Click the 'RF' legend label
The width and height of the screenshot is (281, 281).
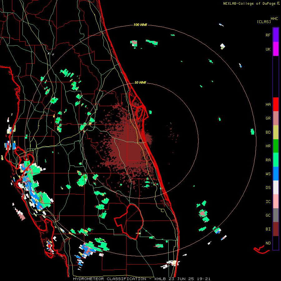268,35
